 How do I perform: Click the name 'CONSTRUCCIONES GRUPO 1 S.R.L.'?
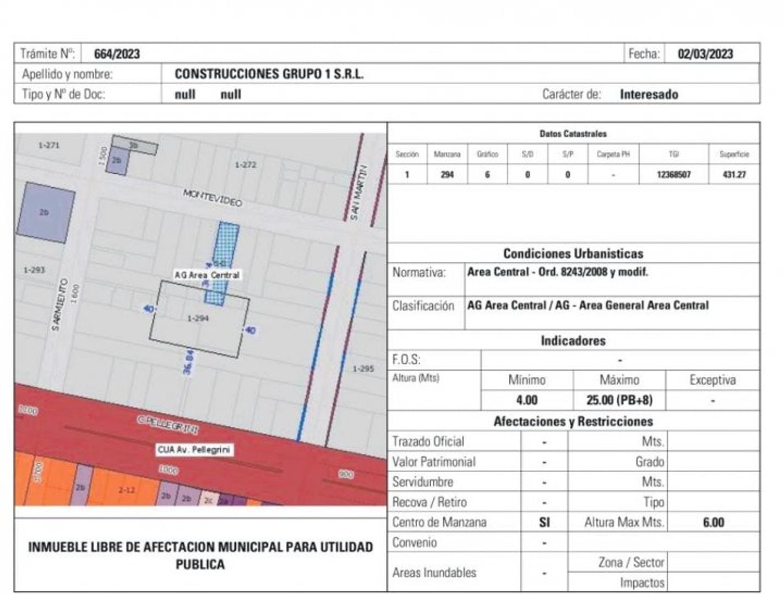[x=269, y=74]
